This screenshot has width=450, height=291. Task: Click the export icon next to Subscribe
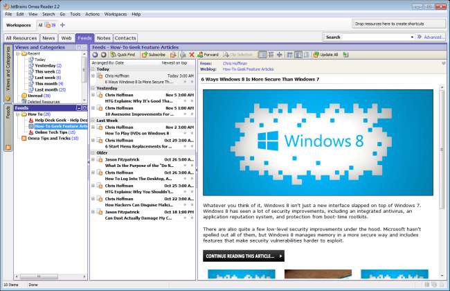(x=173, y=55)
